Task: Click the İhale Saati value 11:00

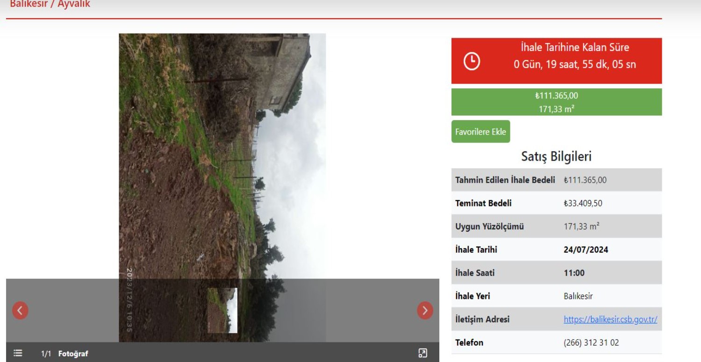Action: 574,273
